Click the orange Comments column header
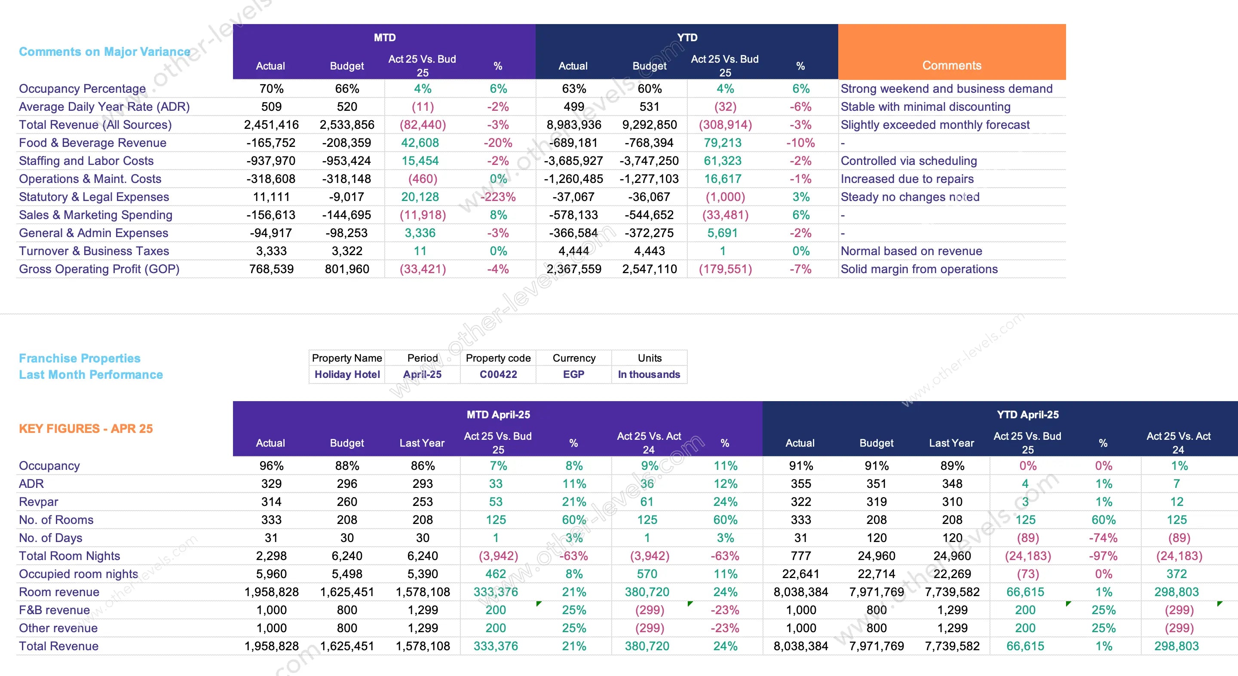Viewport: 1238px width, 676px height. [951, 65]
